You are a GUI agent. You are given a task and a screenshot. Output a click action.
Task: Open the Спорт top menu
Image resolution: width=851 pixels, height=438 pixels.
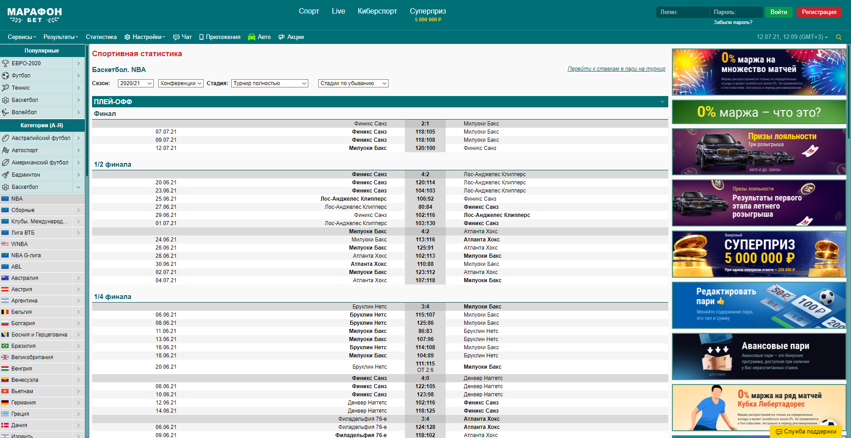click(x=309, y=11)
